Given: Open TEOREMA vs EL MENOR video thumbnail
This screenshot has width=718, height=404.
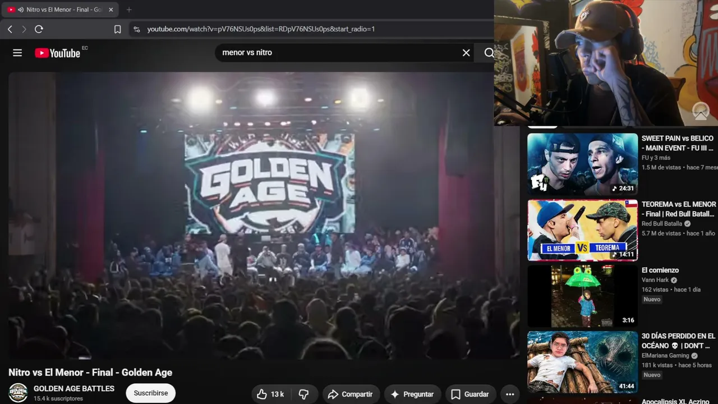Looking at the screenshot, I should (x=582, y=230).
